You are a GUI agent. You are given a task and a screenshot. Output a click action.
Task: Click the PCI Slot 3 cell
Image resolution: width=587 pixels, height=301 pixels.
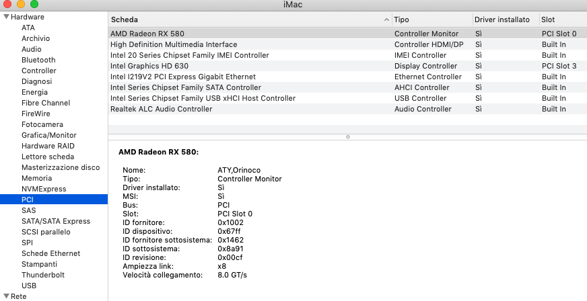click(x=559, y=66)
